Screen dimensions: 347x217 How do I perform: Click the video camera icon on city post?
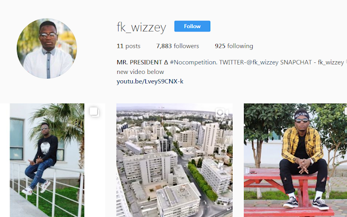coord(222,113)
